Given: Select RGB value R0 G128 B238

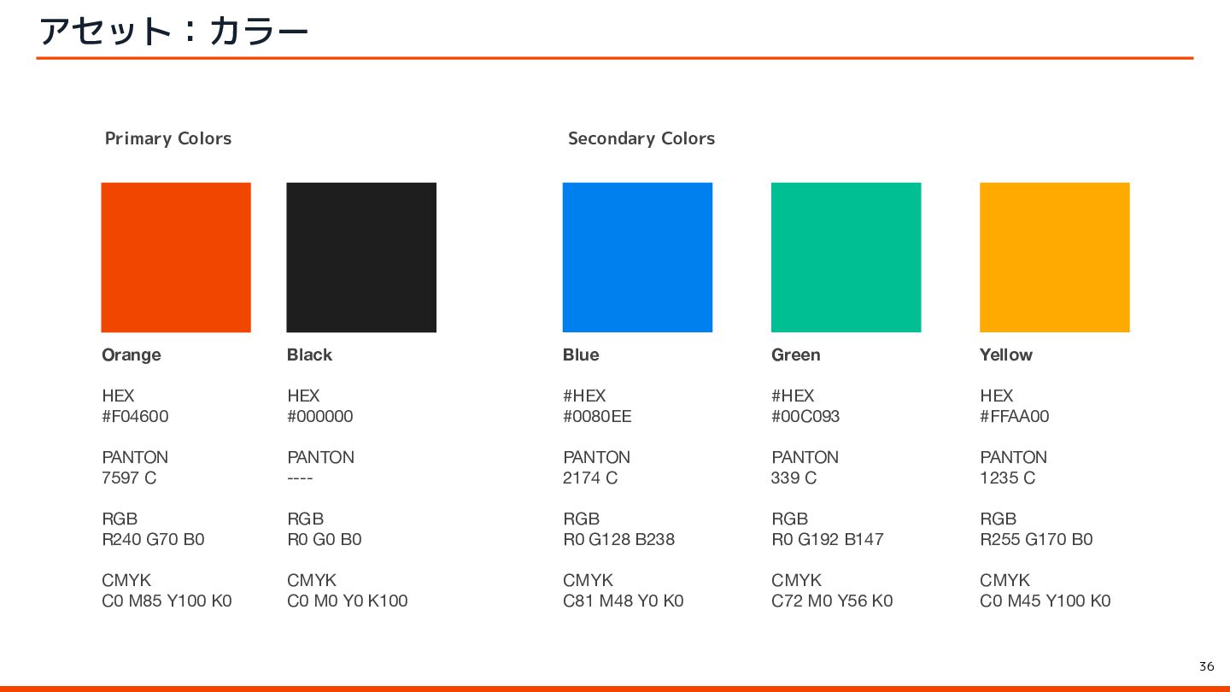Looking at the screenshot, I should [619, 539].
